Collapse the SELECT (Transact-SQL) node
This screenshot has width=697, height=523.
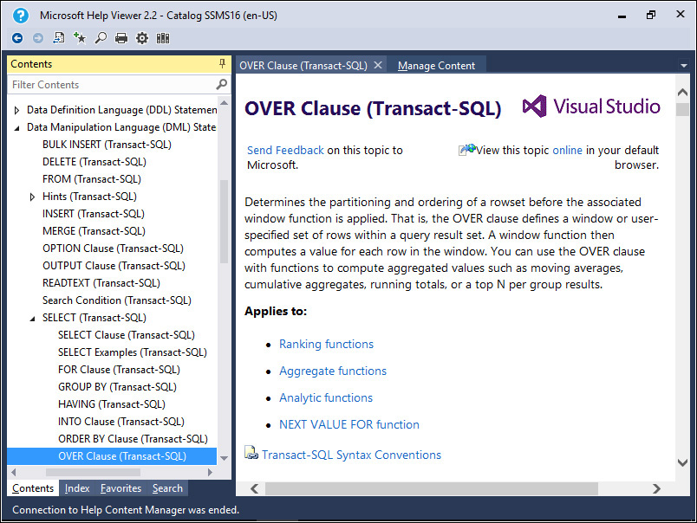coord(33,318)
